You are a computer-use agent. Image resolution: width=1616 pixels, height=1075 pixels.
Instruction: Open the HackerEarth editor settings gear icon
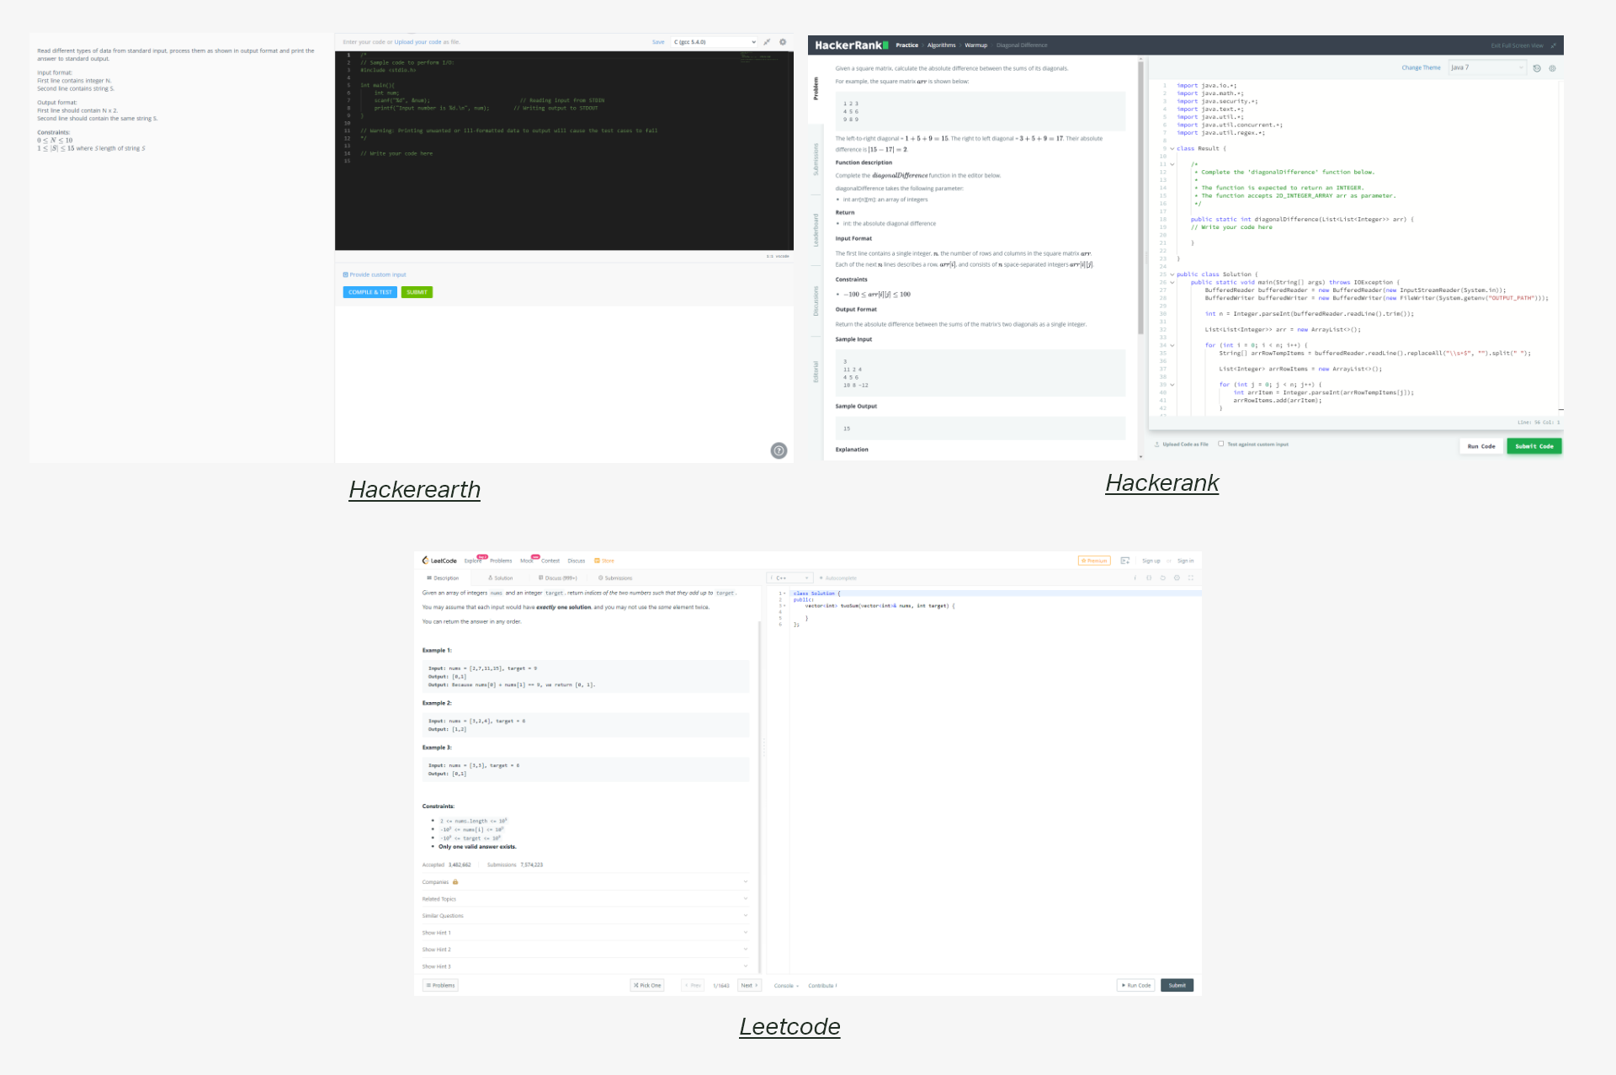[783, 41]
